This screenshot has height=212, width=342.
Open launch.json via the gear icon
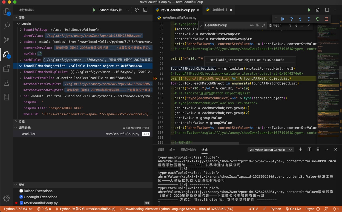click(x=137, y=10)
